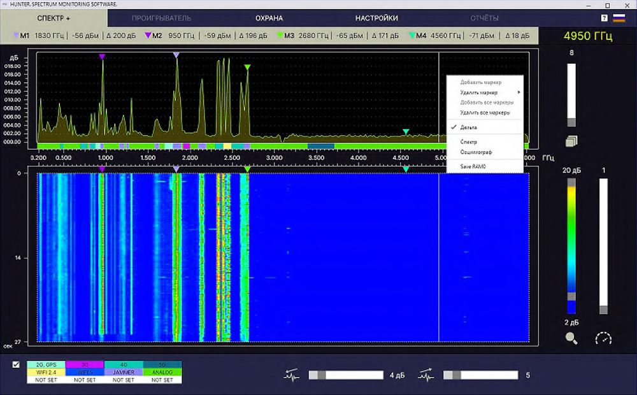
Task: Open the НАСТРОЙКИ tab
Action: 376,18
